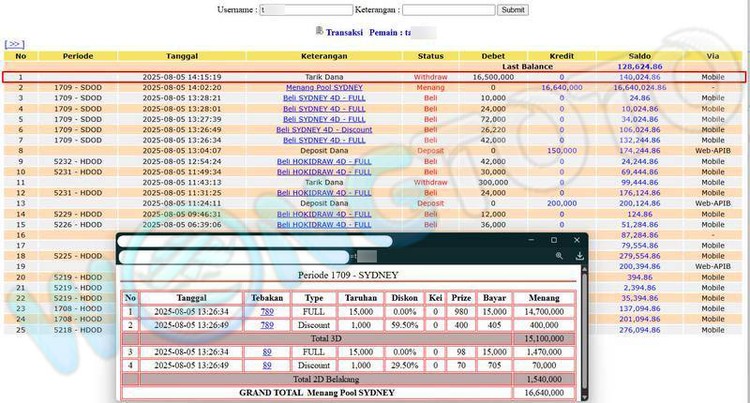Screen dimensions: 750x403
Task: Click the debet amount 16,500,000
Action: tap(493, 77)
